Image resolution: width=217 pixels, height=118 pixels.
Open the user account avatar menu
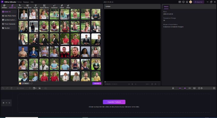click(190, 2)
